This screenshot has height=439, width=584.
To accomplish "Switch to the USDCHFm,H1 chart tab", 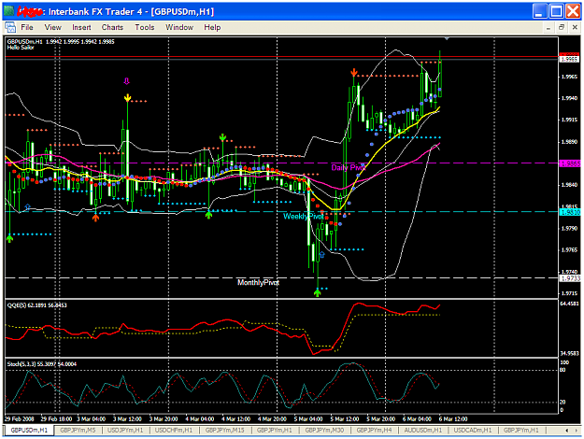I will tap(174, 430).
